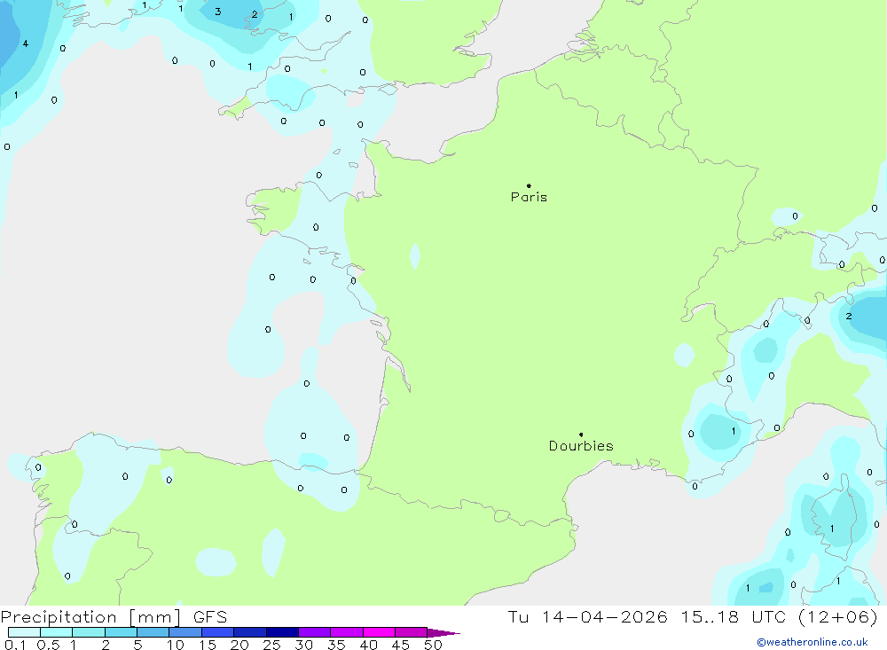This screenshot has width=887, height=650.
Task: Click the '50' legend scale label
Action: click(434, 645)
